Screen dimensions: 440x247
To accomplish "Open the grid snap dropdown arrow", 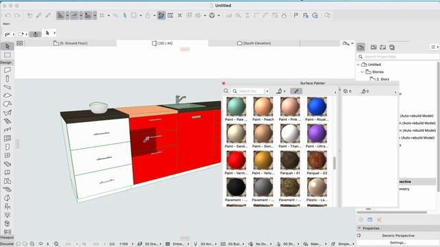I will [x=109, y=15].
